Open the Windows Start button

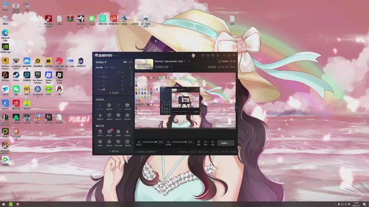point(4,204)
